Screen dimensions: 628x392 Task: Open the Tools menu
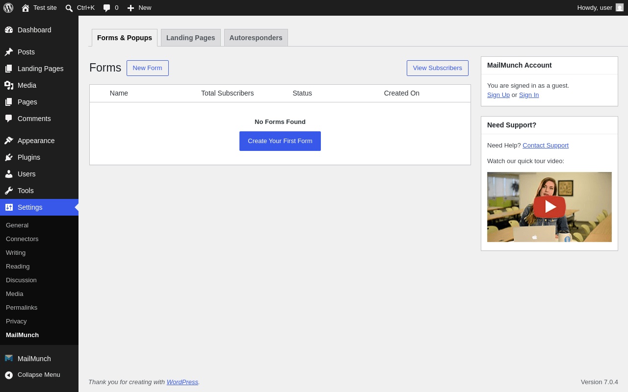(39, 191)
